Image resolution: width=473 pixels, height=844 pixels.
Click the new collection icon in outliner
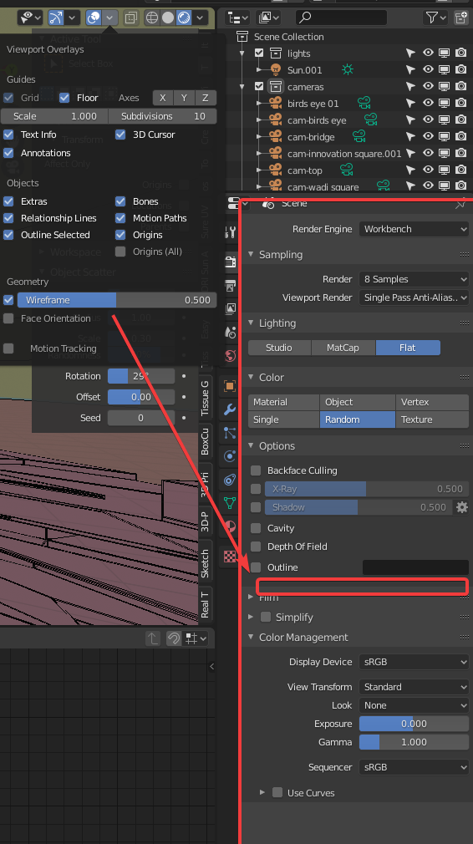coord(461,18)
